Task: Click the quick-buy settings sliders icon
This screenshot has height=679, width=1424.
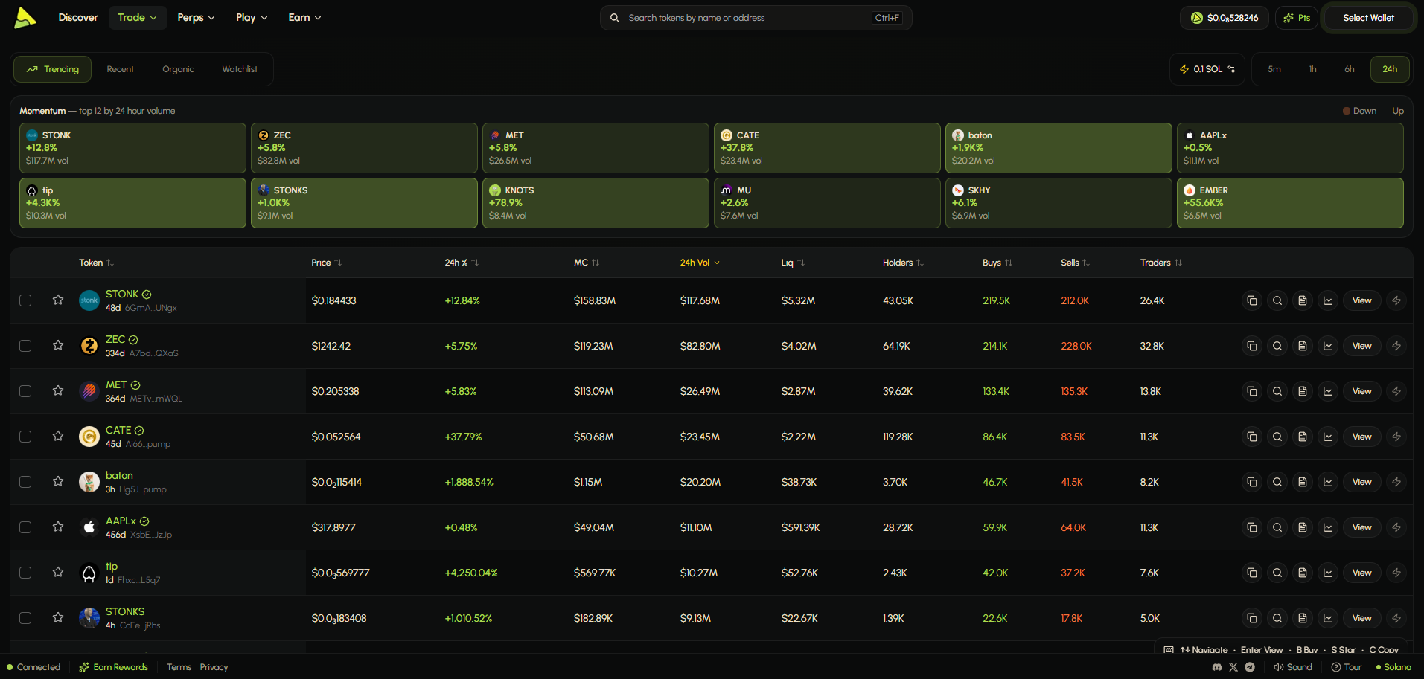Action: pyautogui.click(x=1231, y=69)
